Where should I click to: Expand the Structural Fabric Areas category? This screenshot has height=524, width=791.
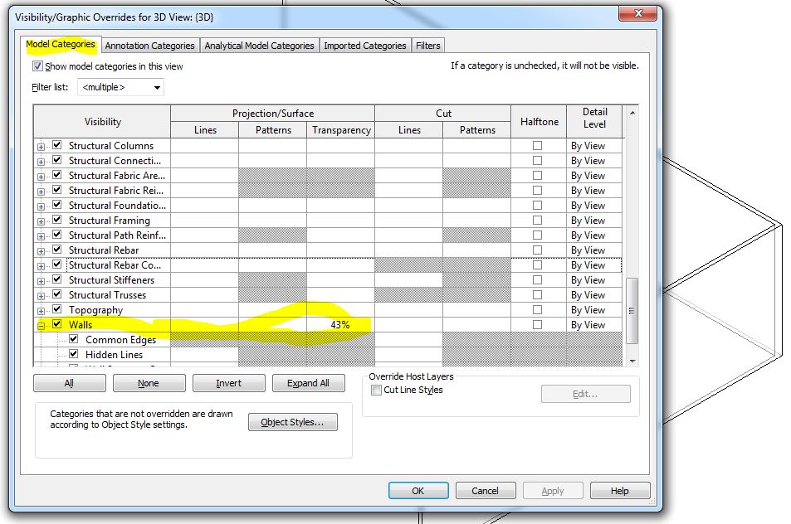click(x=41, y=177)
